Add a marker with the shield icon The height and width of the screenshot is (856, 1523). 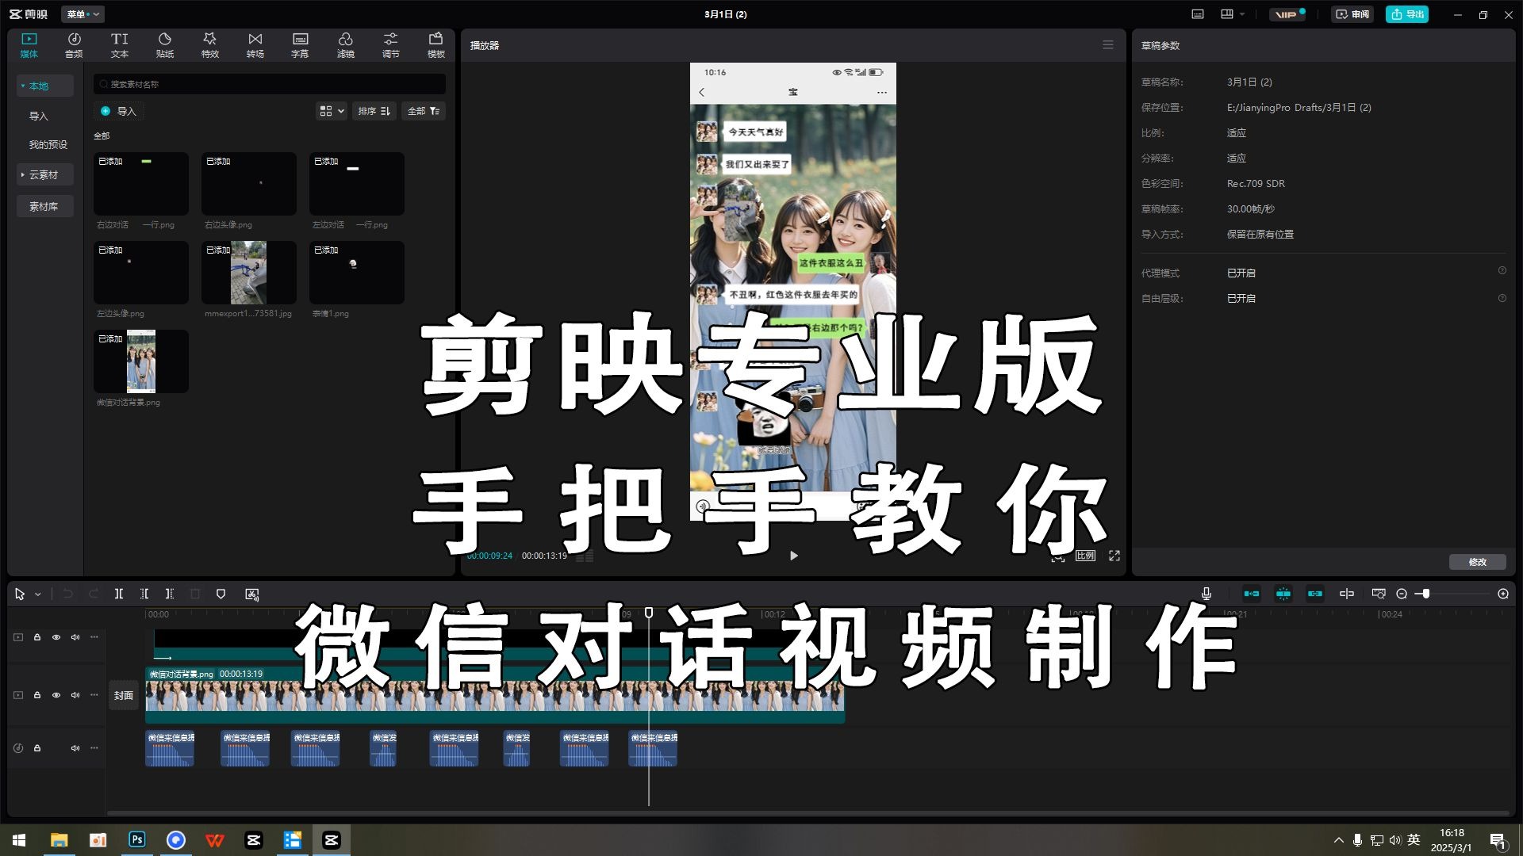click(x=221, y=594)
